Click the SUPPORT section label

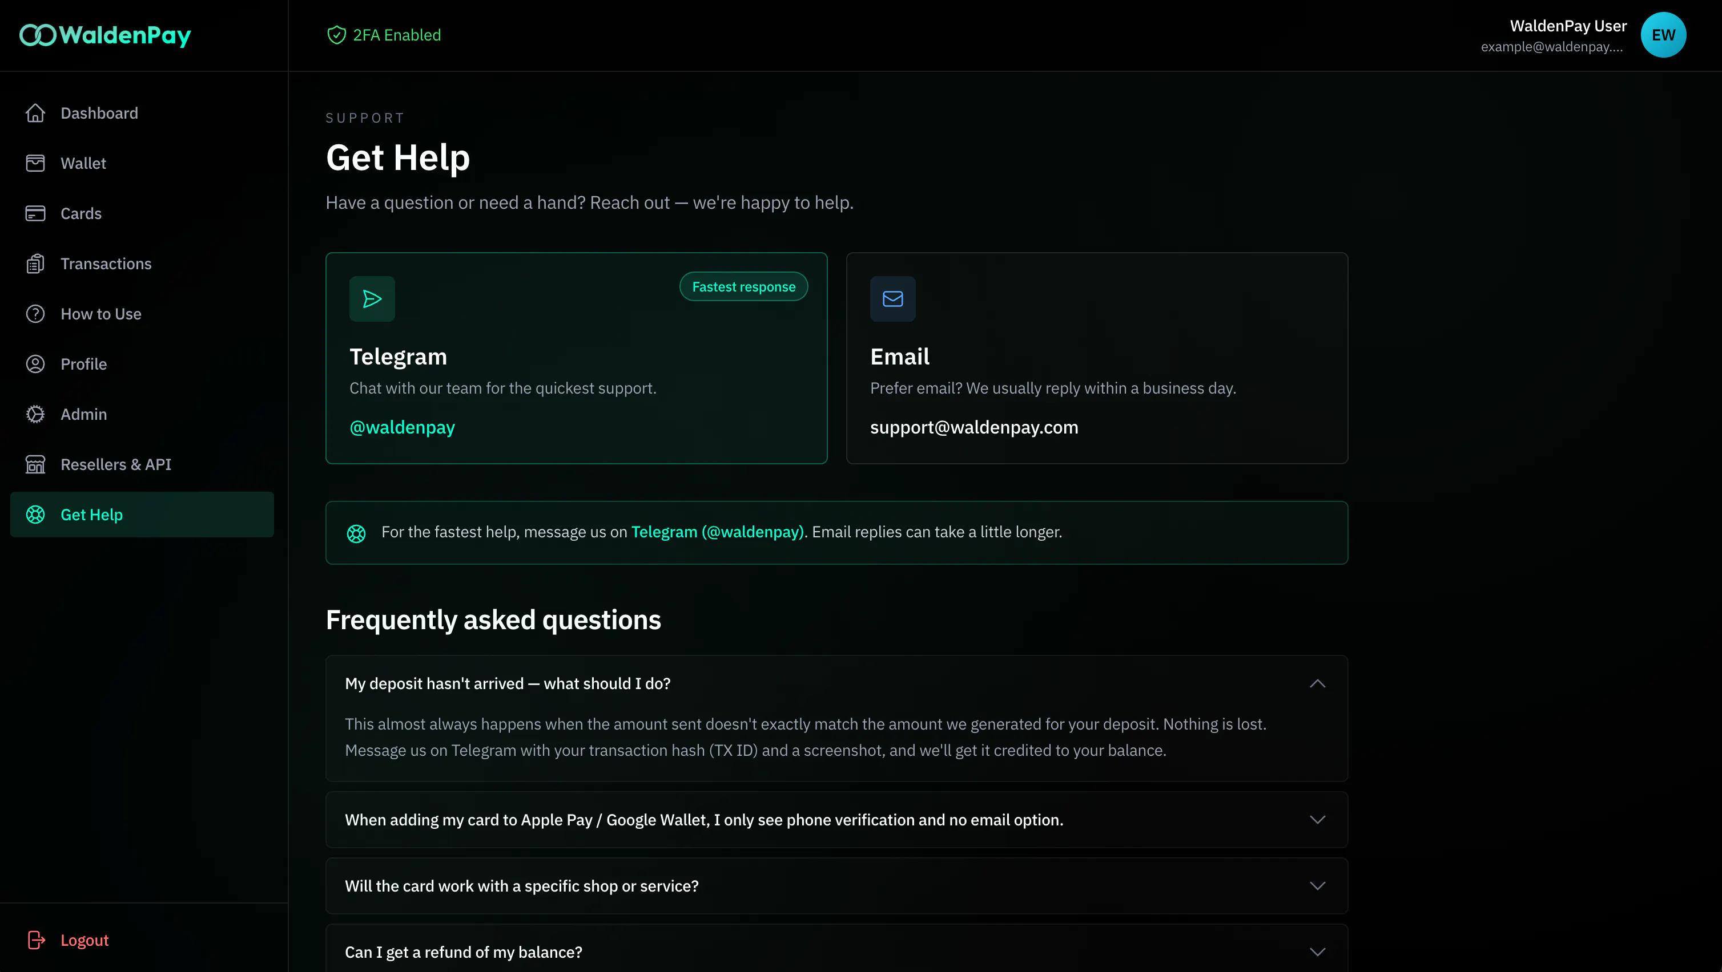coord(365,118)
